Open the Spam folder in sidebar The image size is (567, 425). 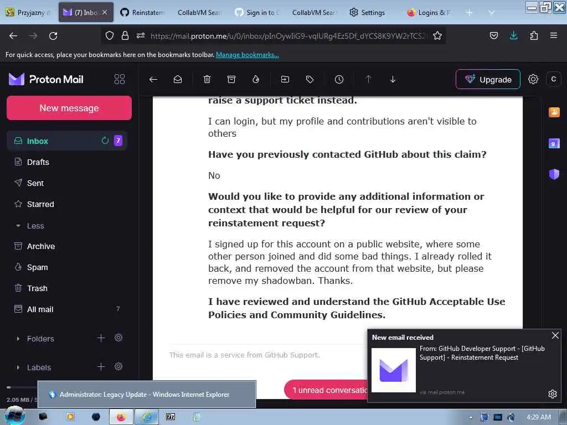click(67, 267)
